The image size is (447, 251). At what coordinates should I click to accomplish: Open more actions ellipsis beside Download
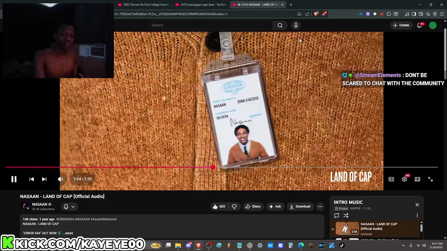320,206
